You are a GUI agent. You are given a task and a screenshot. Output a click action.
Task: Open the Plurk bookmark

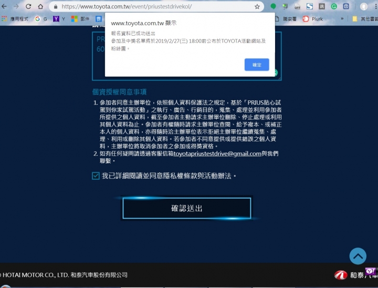pyautogui.click(x=313, y=19)
